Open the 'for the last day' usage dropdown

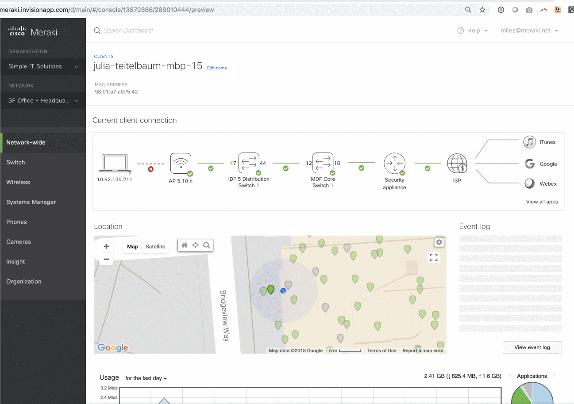tap(146, 378)
